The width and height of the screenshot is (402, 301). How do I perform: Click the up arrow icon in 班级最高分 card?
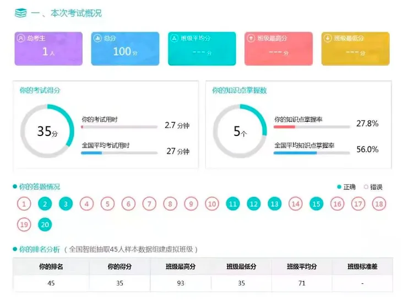pos(251,38)
